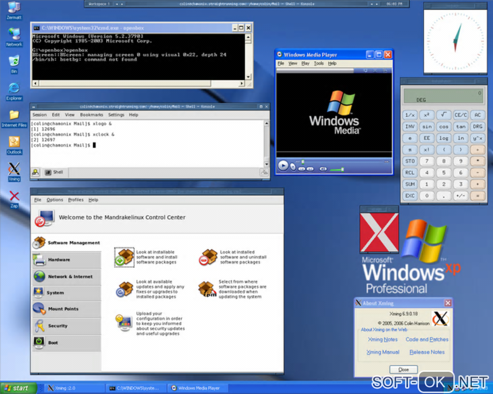Click the 7 key on calculator
The height and width of the screenshot is (394, 493).
(x=427, y=161)
